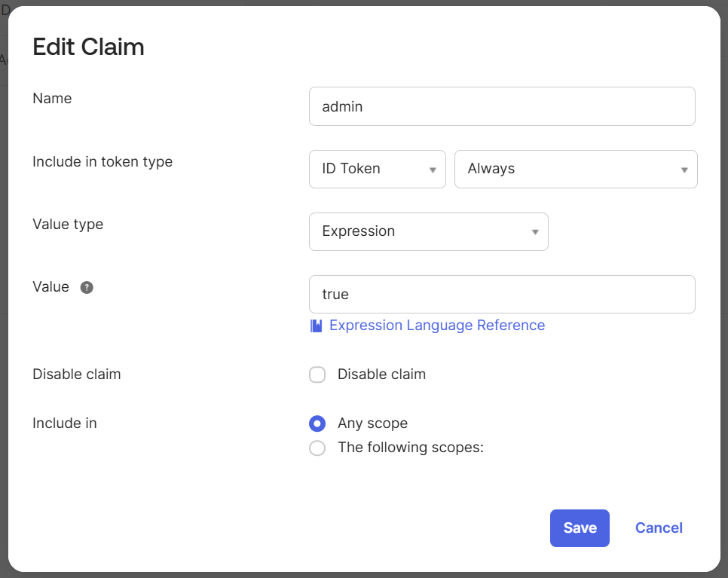Cancel editing the claim
This screenshot has width=728, height=578.
click(659, 528)
